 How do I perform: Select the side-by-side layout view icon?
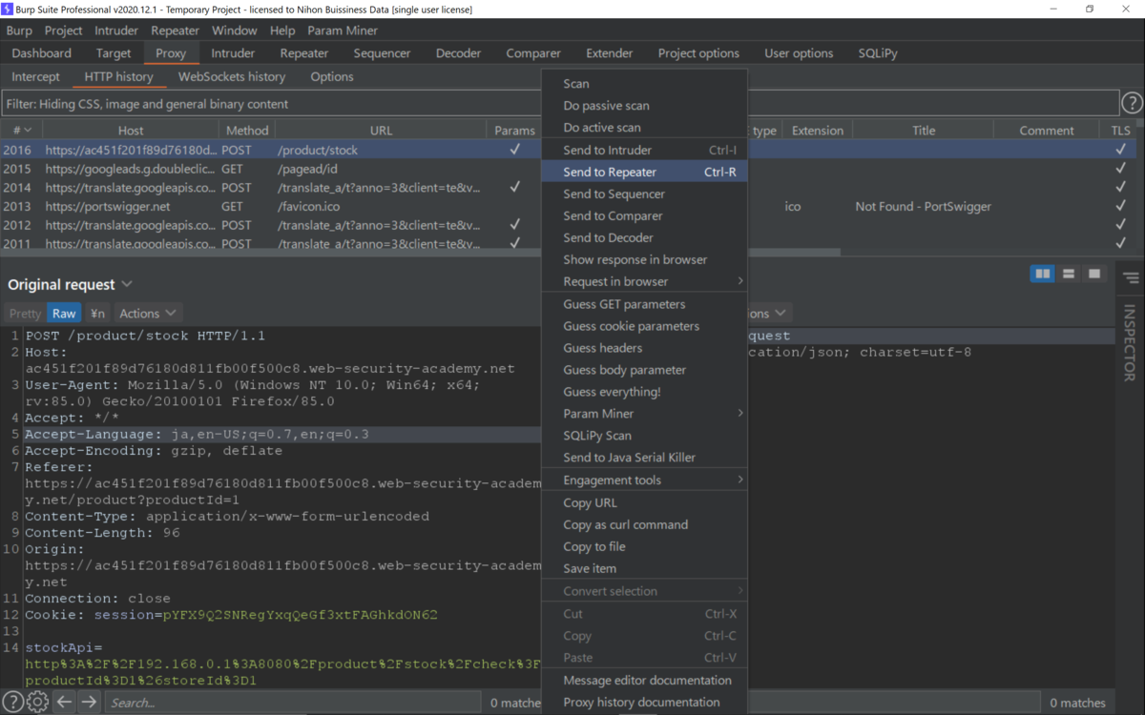pyautogui.click(x=1043, y=274)
